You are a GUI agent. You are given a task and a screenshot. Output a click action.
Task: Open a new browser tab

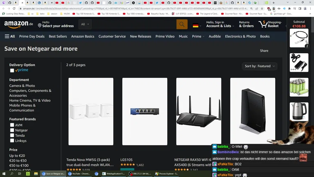pos(274,3)
